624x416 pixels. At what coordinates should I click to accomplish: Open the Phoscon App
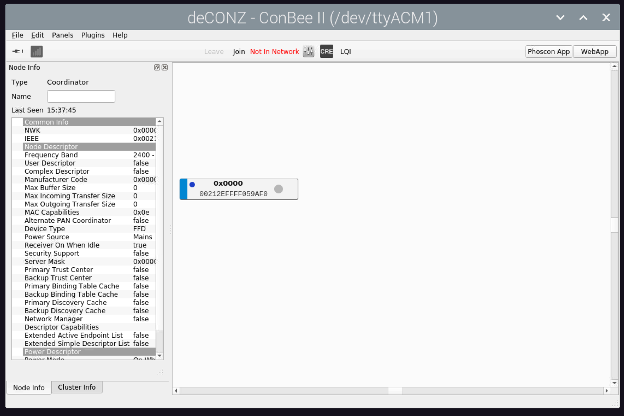(549, 51)
